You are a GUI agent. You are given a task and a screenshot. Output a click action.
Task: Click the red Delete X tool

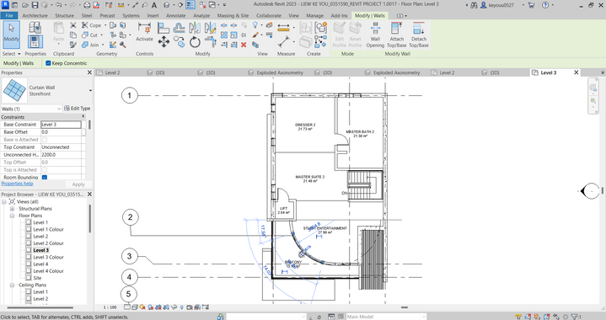coord(244,45)
